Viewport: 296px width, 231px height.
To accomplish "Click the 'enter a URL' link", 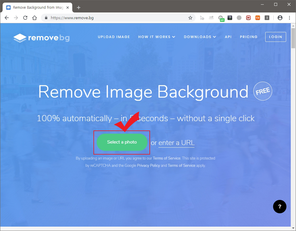I will click(176, 143).
